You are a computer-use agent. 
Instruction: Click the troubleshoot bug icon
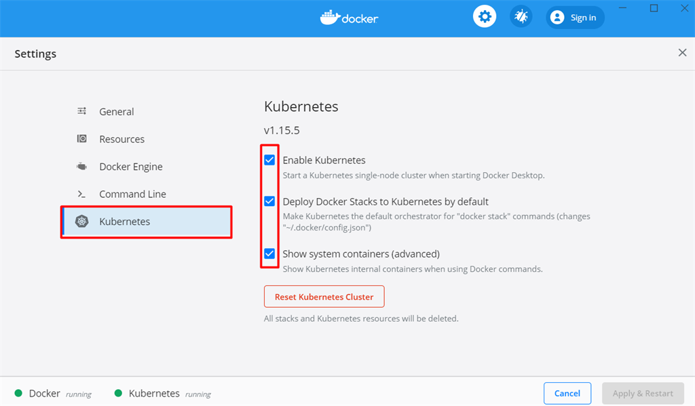[521, 18]
